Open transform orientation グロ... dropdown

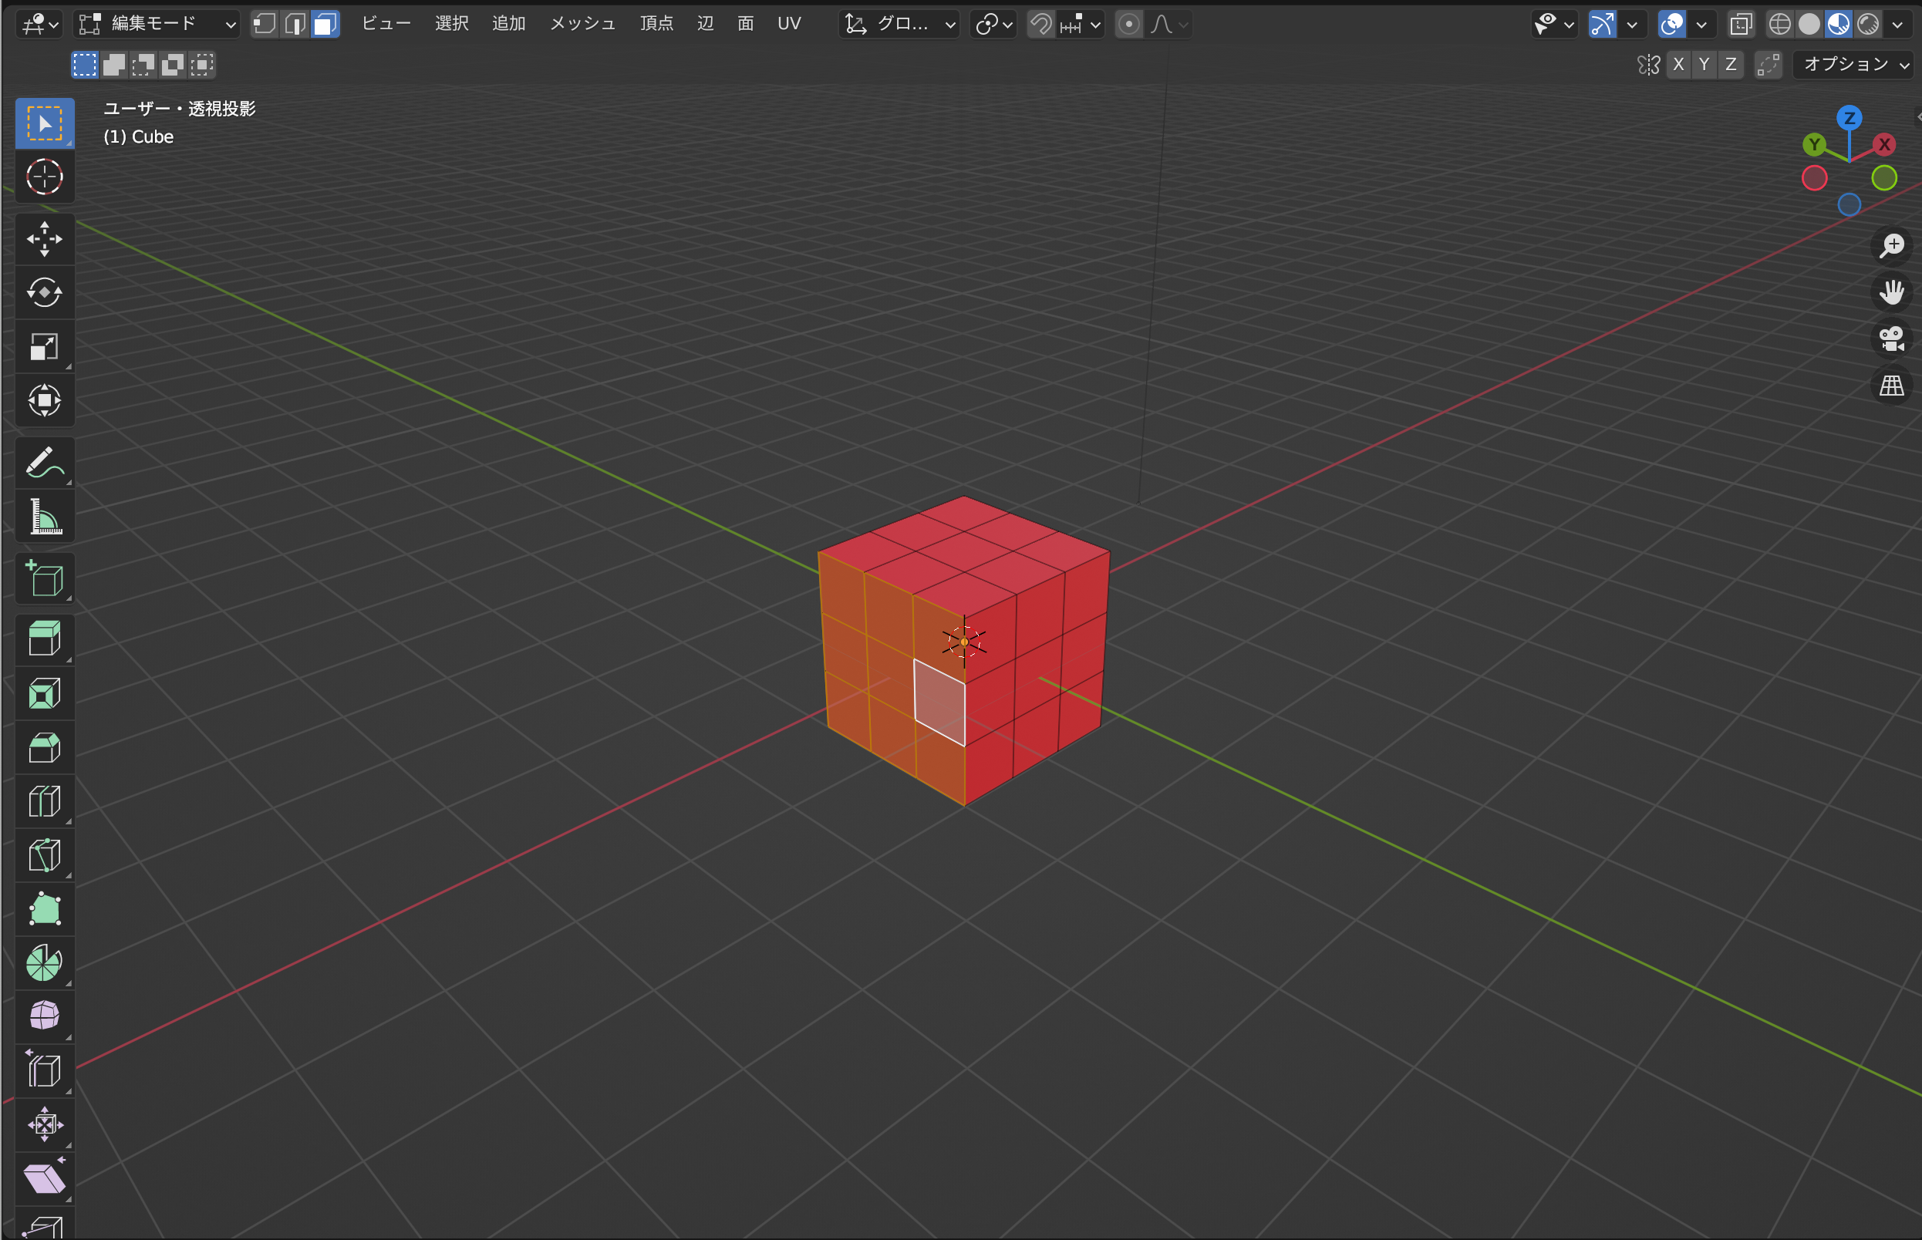click(899, 24)
